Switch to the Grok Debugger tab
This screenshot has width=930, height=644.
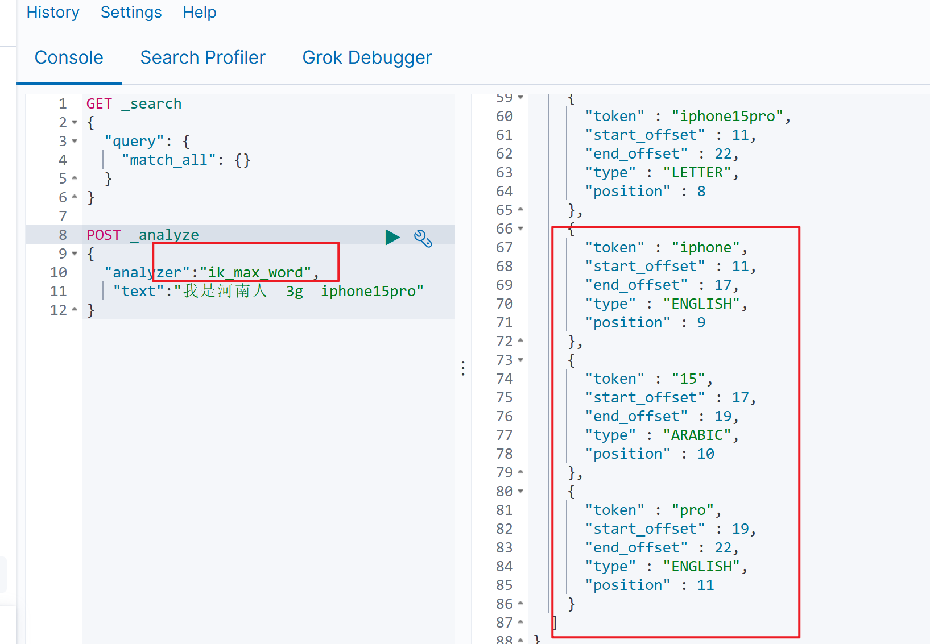367,57
